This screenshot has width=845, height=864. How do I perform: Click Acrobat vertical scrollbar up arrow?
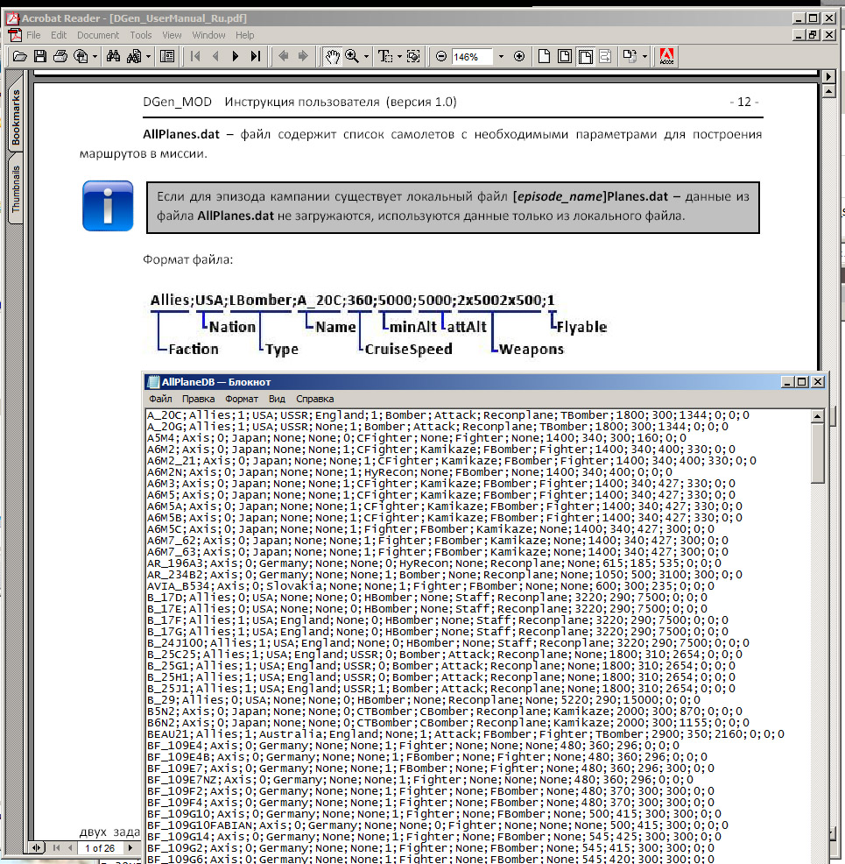tap(828, 91)
